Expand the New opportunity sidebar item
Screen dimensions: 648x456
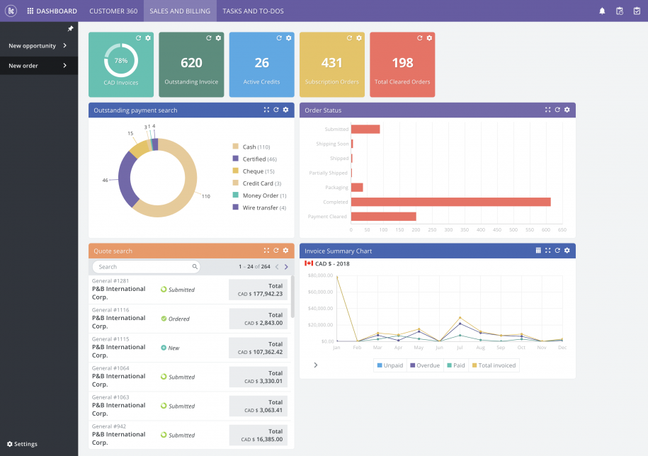[x=38, y=46]
